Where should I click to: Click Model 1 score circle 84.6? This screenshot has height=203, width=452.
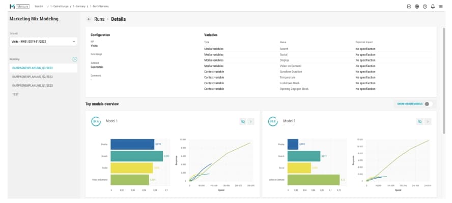tap(96, 121)
